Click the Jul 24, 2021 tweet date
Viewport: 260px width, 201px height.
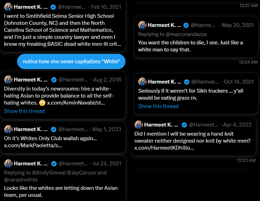(107, 163)
